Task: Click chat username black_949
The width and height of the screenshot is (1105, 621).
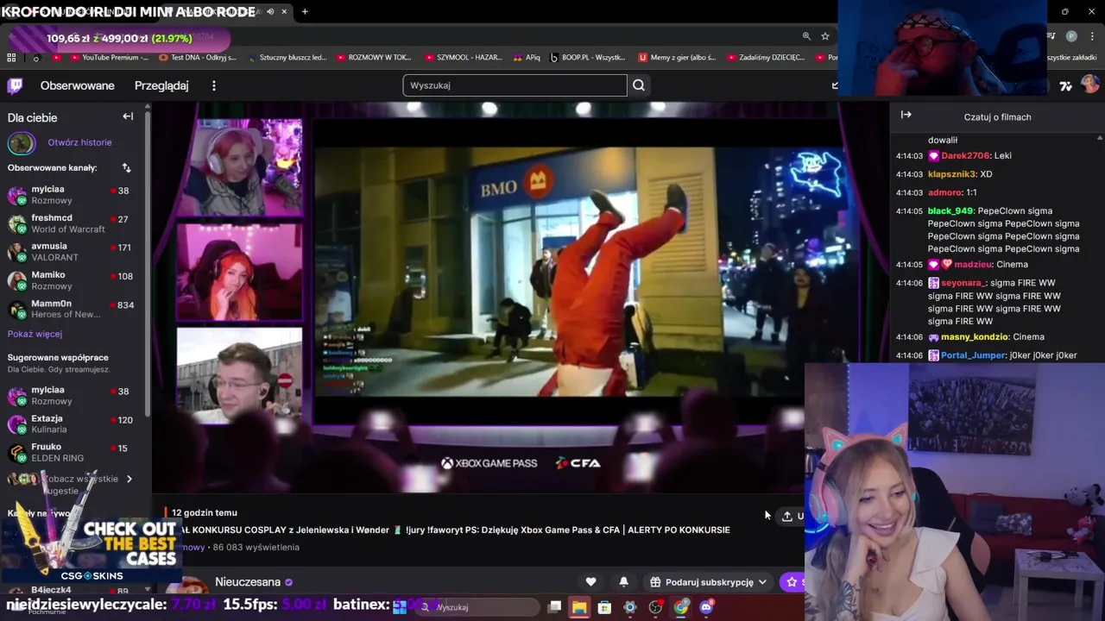Action: point(950,210)
